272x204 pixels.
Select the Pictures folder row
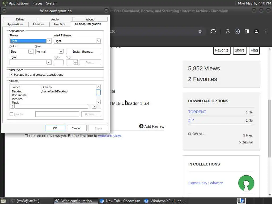tap(53, 99)
